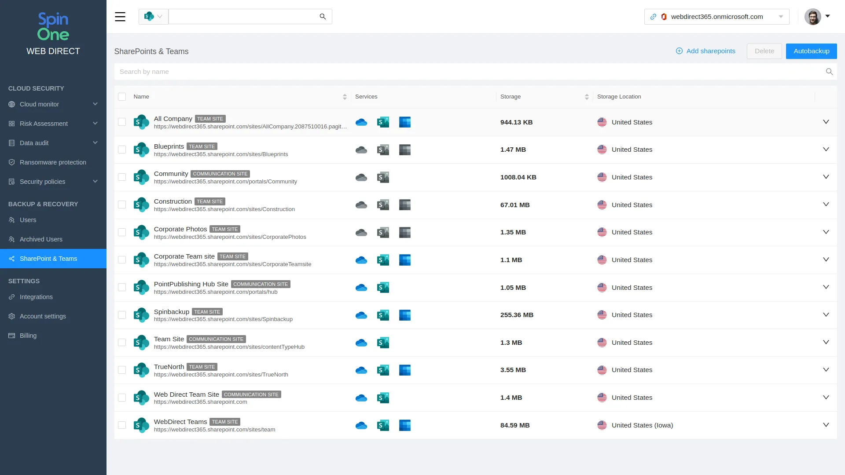Expand details for the All Company site
This screenshot has width=845, height=475.
(825, 122)
